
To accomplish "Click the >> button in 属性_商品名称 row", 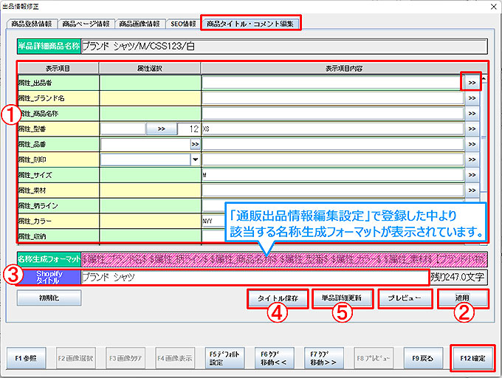I will click(472, 114).
